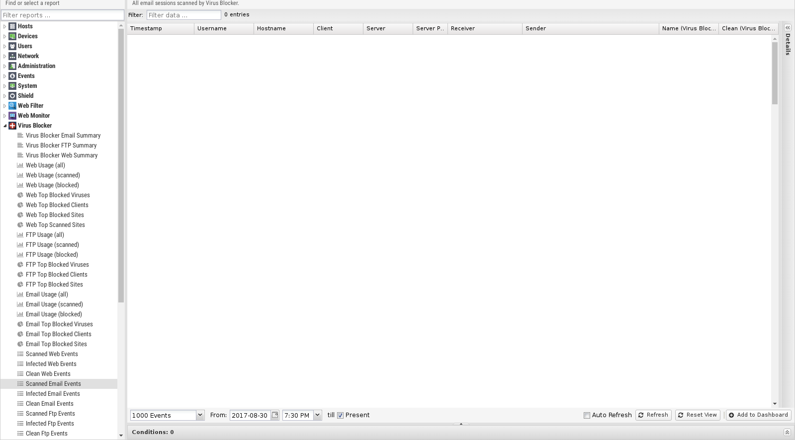795x440 pixels.
Task: Click the bar chart icon beside FTP Usage (blocked)
Action: 20,255
